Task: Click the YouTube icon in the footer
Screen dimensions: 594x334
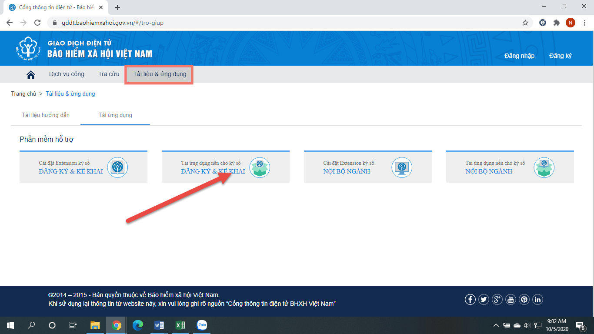Action: point(511,299)
